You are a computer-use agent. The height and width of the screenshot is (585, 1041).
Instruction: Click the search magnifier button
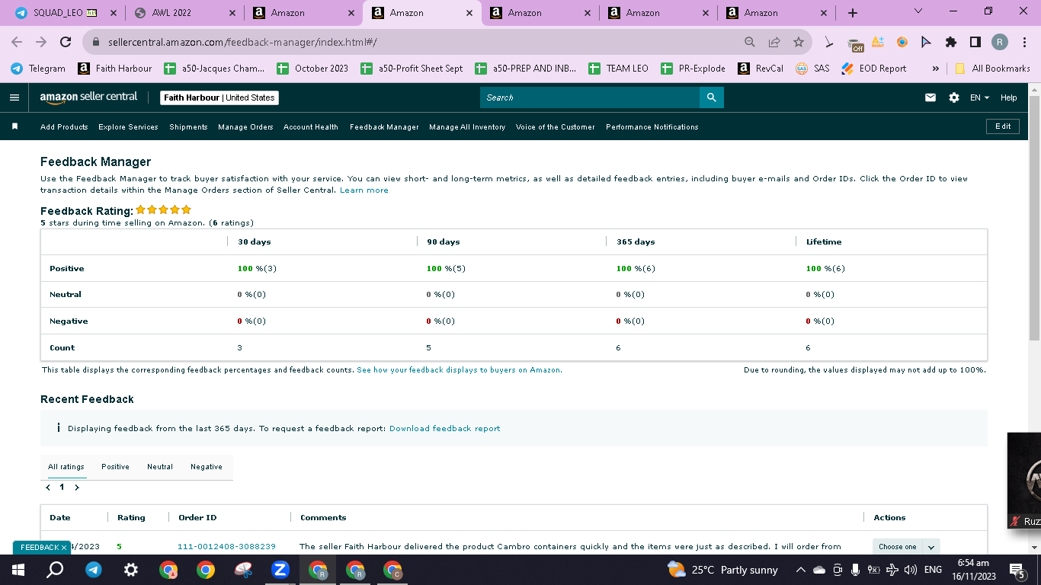tap(711, 97)
